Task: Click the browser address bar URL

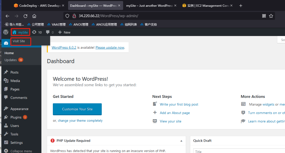Action: point(109,16)
